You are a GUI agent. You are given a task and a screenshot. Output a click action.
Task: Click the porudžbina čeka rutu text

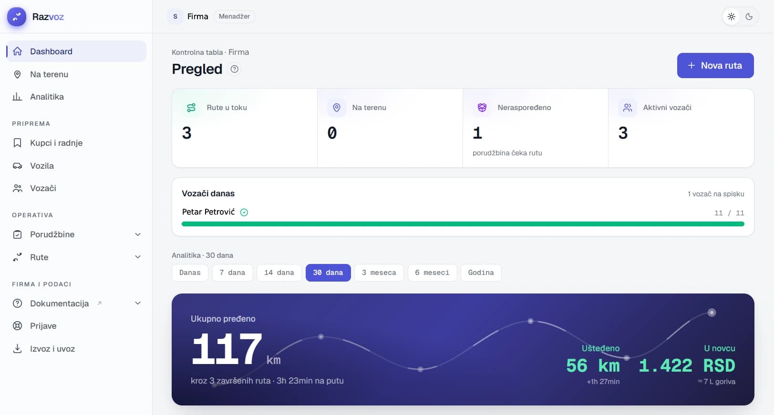click(507, 153)
